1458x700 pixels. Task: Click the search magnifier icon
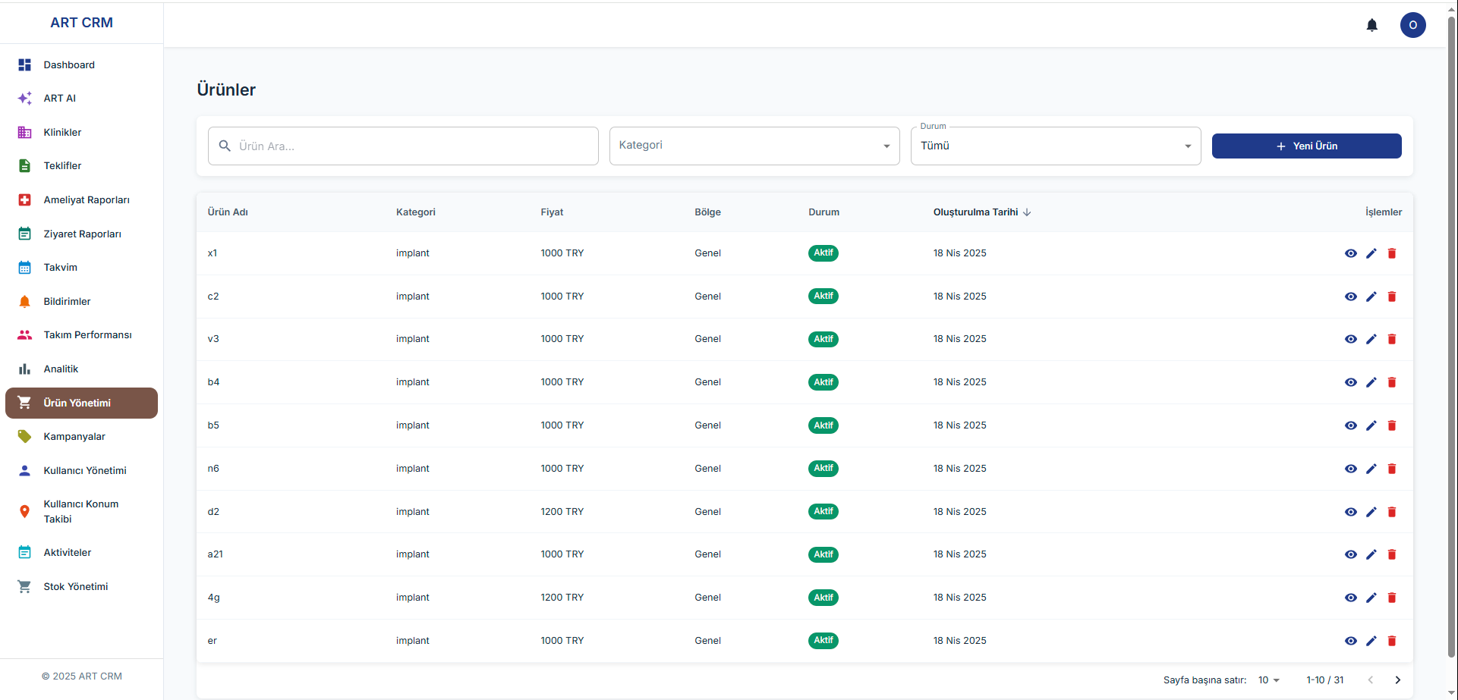pyautogui.click(x=225, y=146)
